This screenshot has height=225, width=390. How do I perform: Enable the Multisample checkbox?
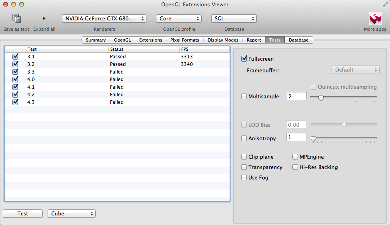(244, 96)
